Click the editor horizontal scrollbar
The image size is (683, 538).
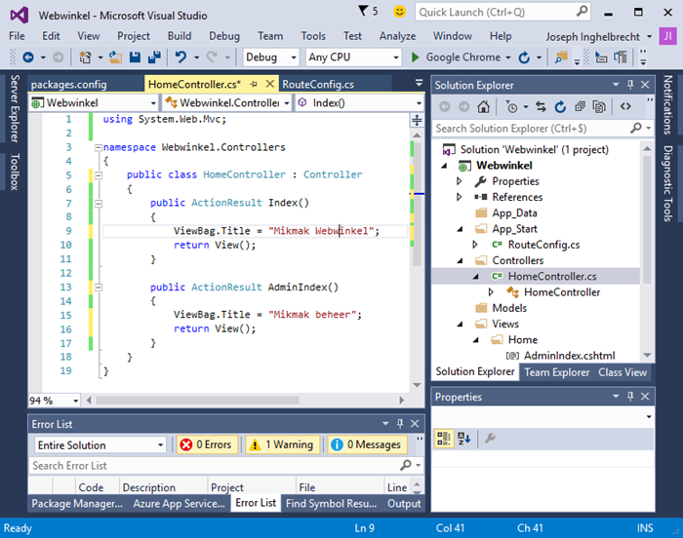tap(197, 400)
